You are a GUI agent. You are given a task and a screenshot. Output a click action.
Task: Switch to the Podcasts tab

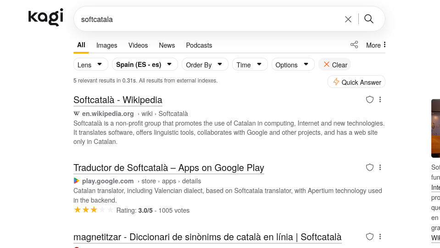click(199, 45)
